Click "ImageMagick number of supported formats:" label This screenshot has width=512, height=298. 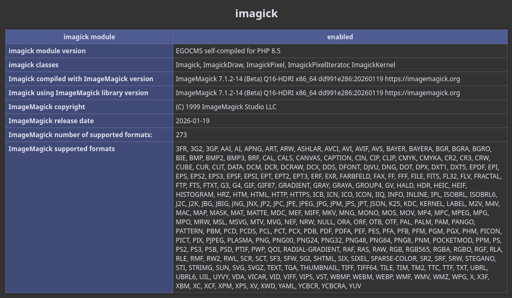coord(80,135)
